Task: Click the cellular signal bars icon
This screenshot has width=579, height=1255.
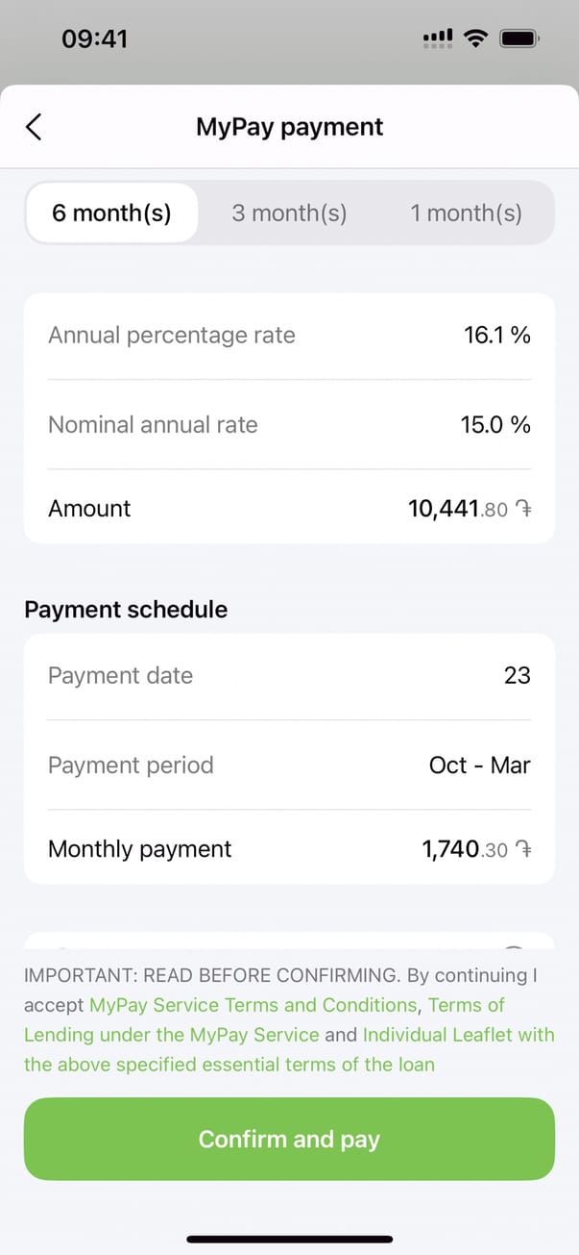Action: pyautogui.click(x=437, y=38)
